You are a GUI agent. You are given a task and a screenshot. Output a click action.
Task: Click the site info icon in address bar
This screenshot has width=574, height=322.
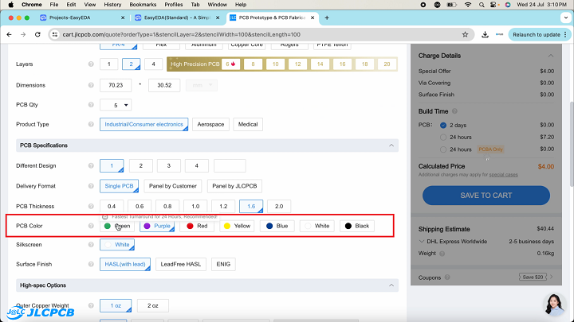(x=55, y=34)
